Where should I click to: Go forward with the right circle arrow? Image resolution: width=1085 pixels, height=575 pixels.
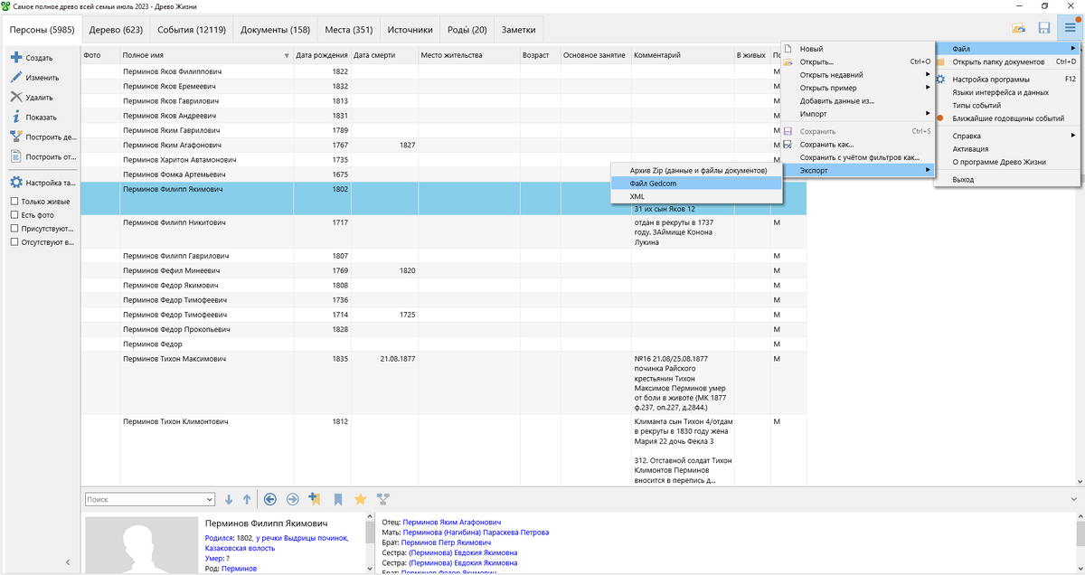click(292, 499)
